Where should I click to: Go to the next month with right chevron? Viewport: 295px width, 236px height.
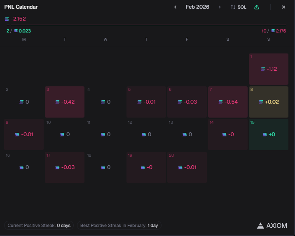pyautogui.click(x=220, y=7)
